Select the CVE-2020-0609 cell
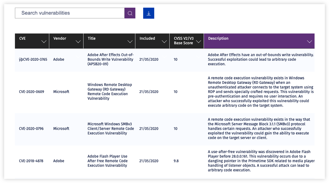This screenshot has width=329, height=183. 31,91
